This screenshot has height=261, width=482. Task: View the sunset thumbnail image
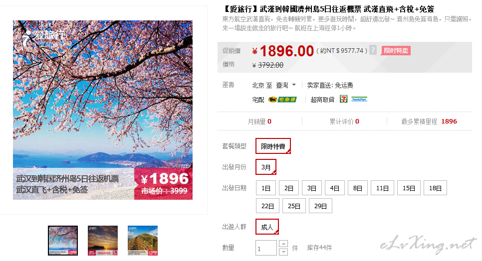pyautogui.click(x=103, y=241)
